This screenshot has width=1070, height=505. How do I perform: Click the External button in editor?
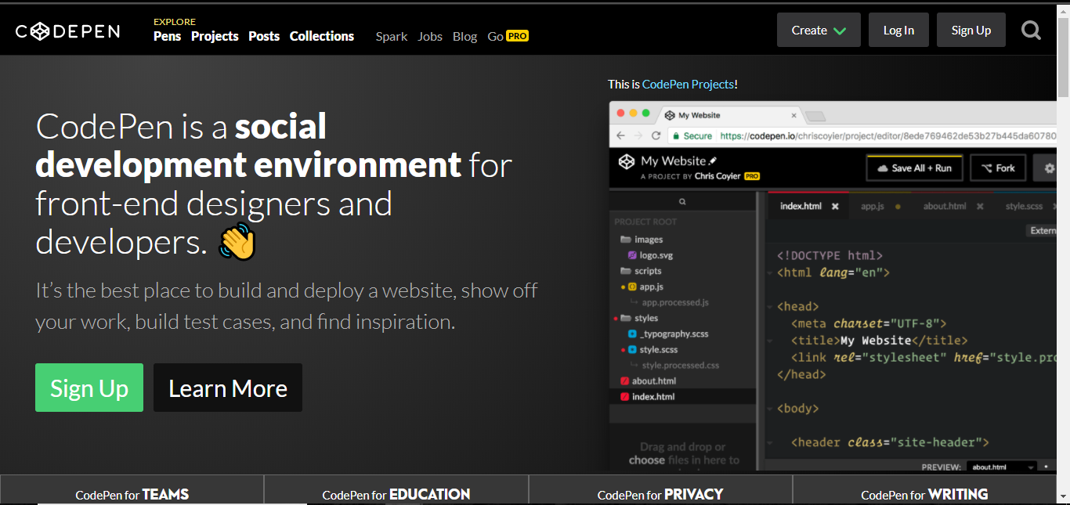pos(1042,230)
